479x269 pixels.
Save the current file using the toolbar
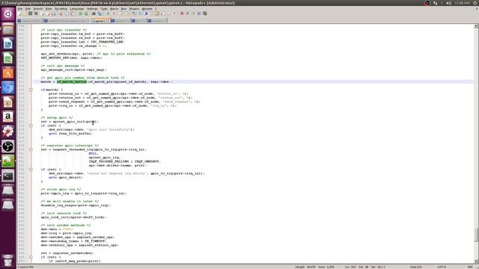click(30, 13)
